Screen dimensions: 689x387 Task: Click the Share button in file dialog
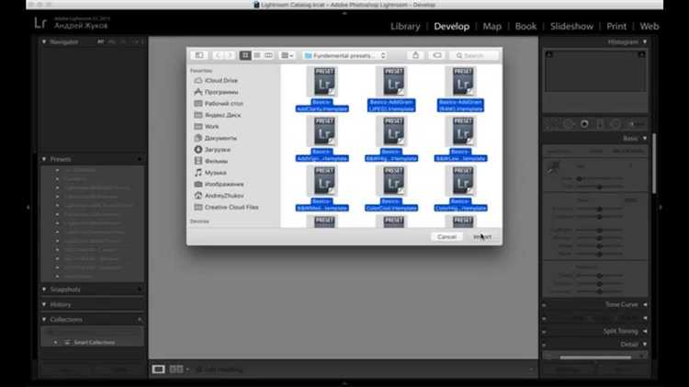415,55
